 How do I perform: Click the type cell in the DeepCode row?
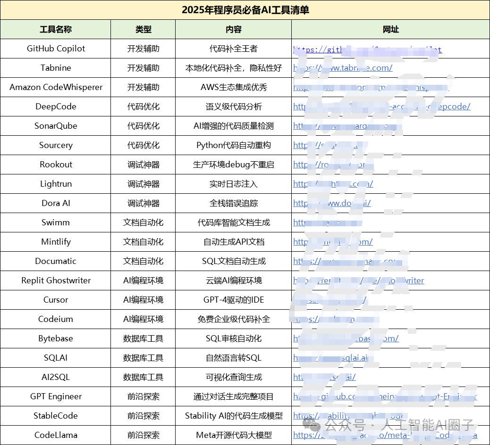[143, 107]
